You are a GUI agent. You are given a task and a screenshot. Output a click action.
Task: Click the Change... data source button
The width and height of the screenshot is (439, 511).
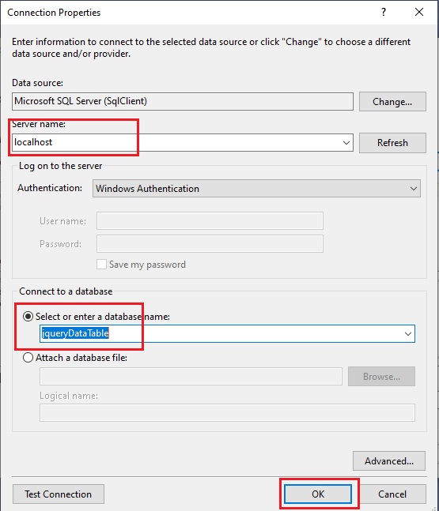(392, 102)
